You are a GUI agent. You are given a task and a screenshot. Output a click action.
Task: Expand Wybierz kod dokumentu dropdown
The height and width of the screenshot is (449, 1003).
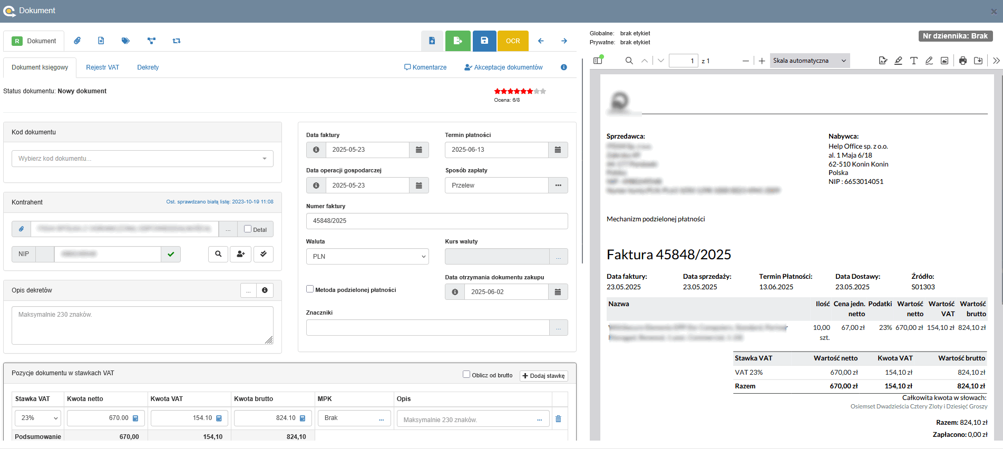coord(142,159)
